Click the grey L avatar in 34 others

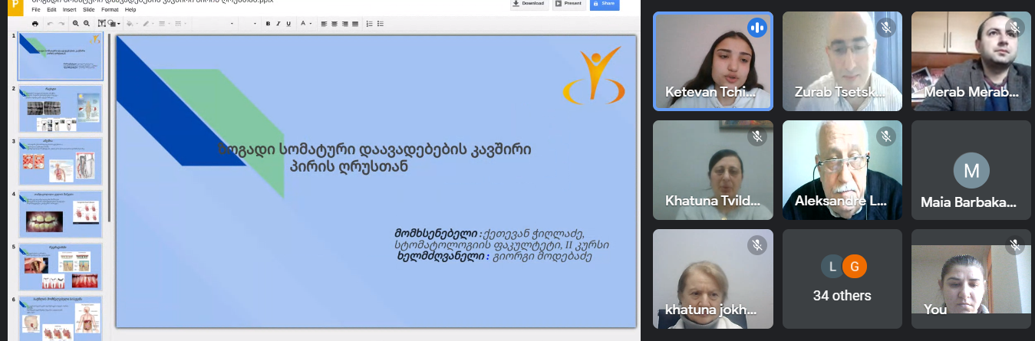(x=832, y=266)
